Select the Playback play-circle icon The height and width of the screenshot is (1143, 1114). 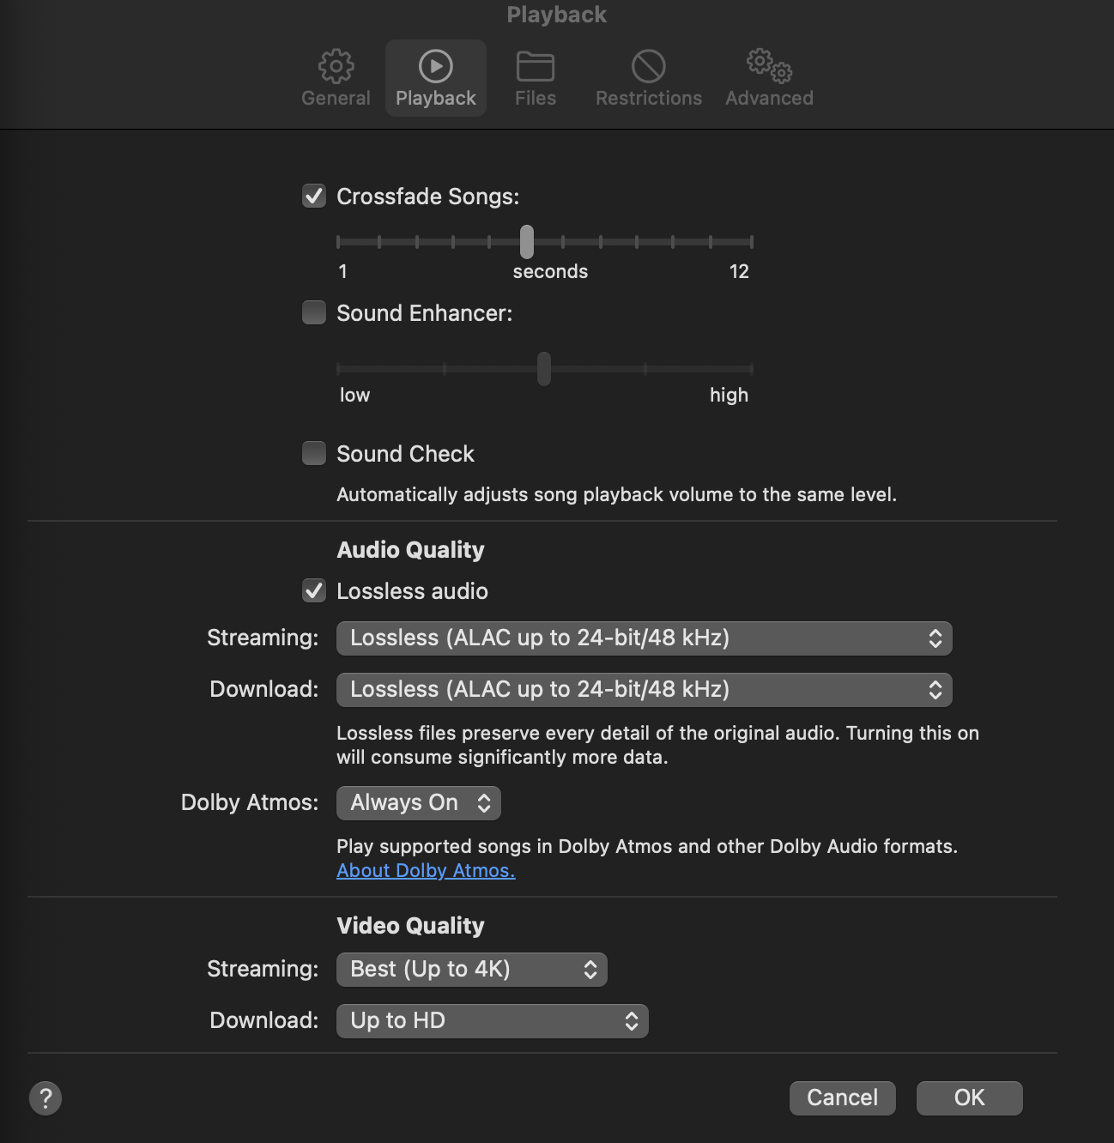click(436, 66)
